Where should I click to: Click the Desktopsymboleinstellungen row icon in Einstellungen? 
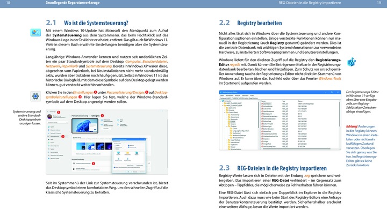pyautogui.click(x=74, y=163)
